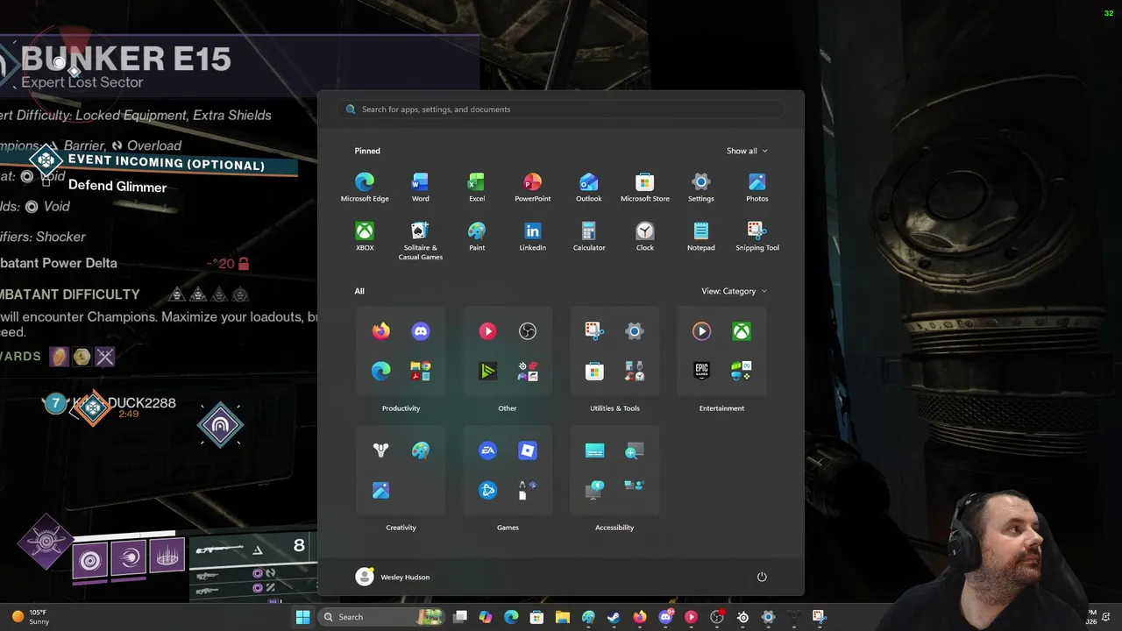Open Roblox in the Games group
This screenshot has height=631, width=1122.
(528, 450)
